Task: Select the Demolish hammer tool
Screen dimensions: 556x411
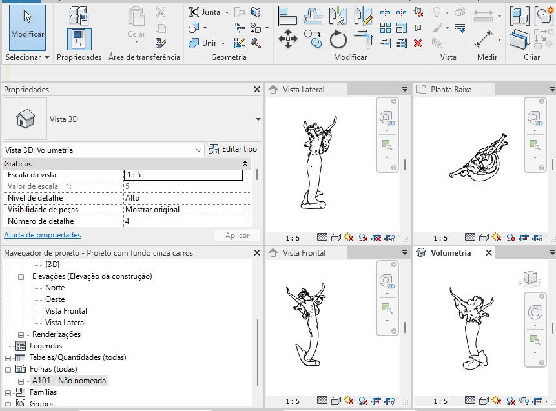Action: (256, 43)
